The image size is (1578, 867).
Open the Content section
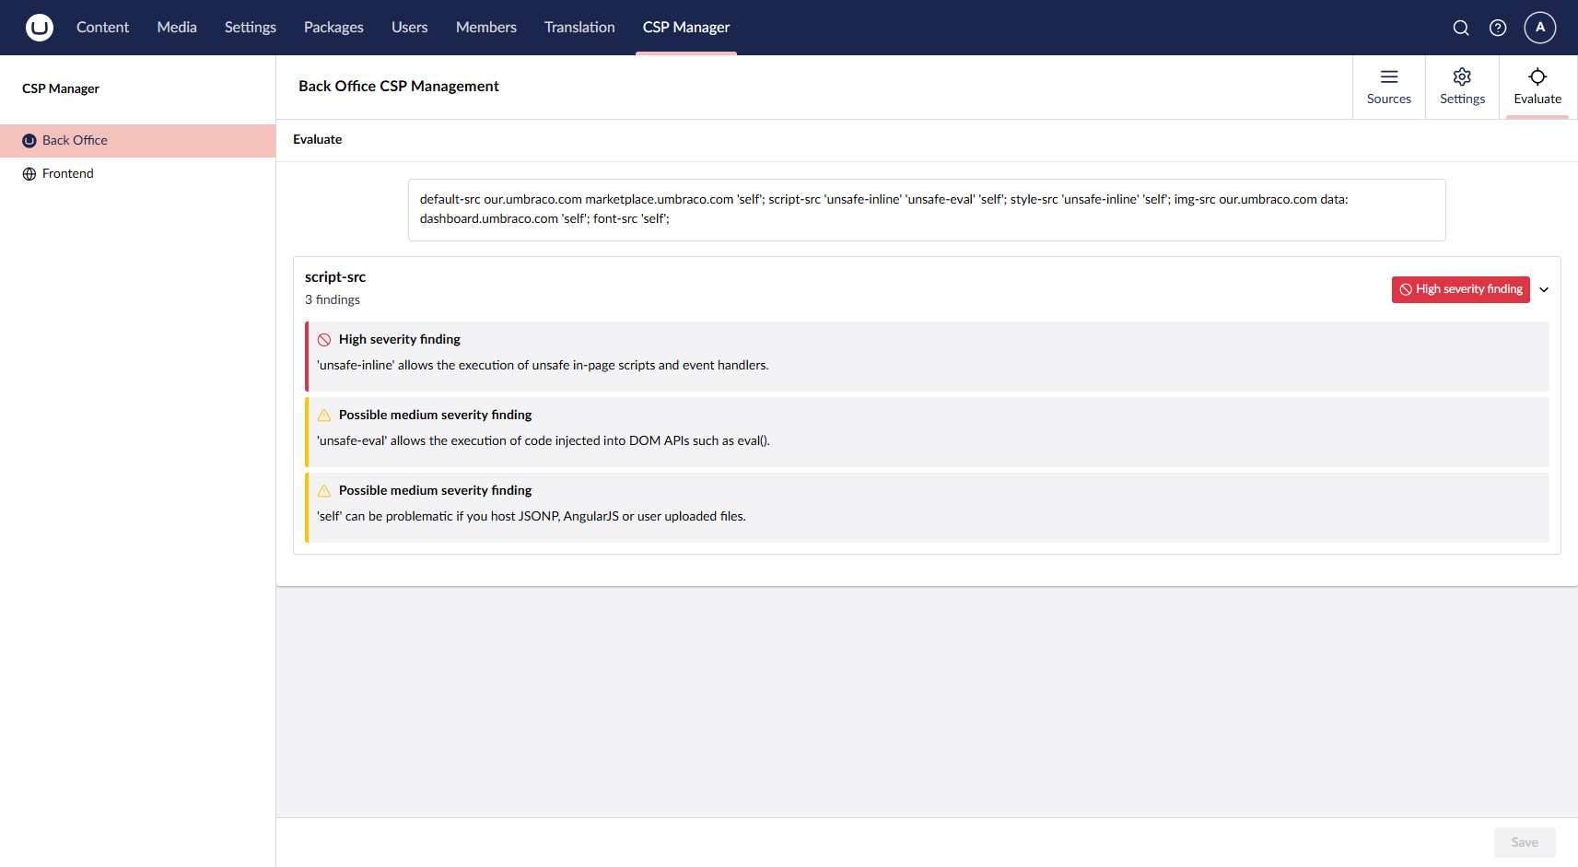click(102, 28)
